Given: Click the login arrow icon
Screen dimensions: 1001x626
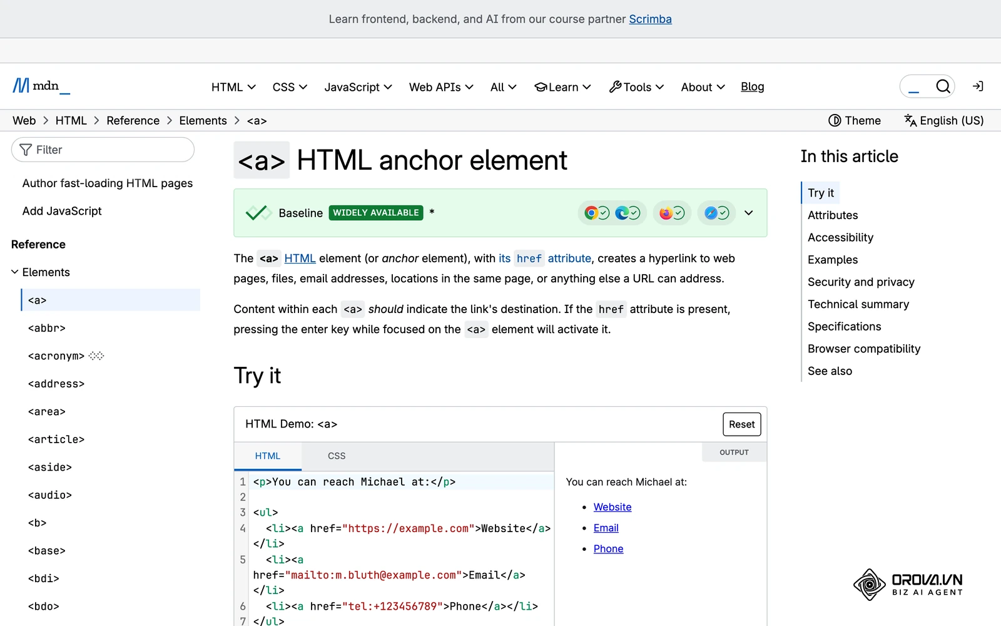Looking at the screenshot, I should click(978, 86).
